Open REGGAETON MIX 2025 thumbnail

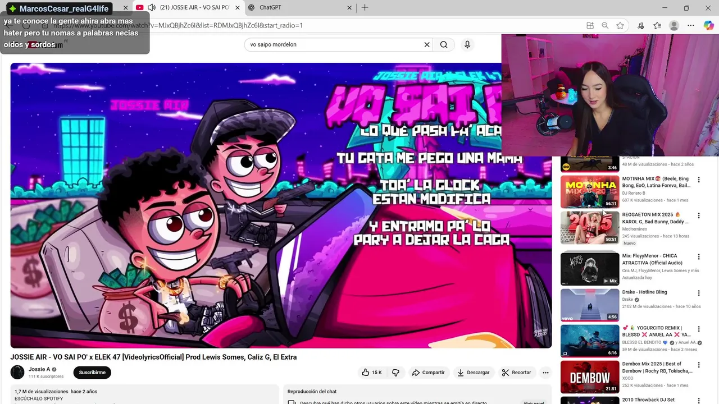(590, 228)
